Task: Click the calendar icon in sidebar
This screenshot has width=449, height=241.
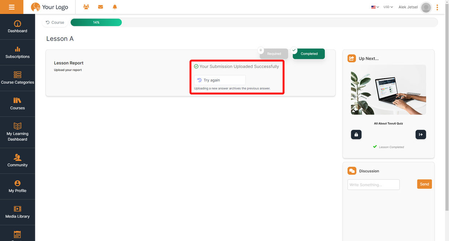Action: [17, 234]
